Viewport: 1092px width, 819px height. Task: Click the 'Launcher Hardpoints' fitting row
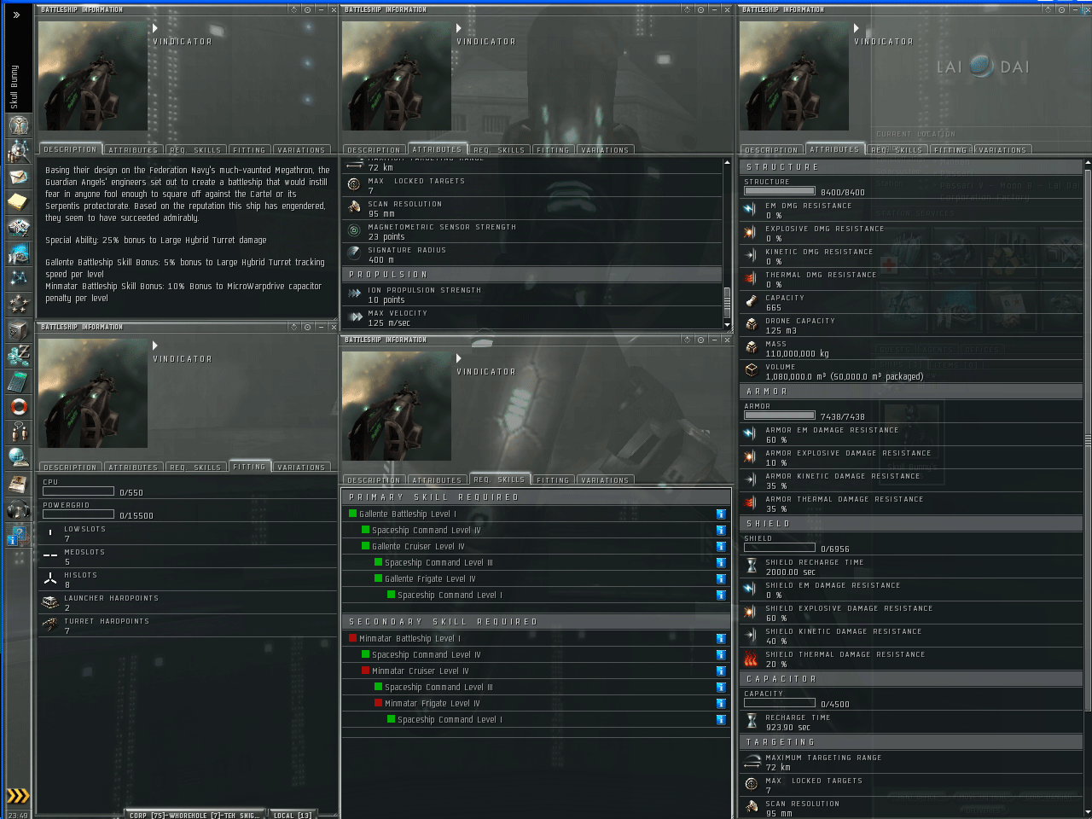point(188,603)
